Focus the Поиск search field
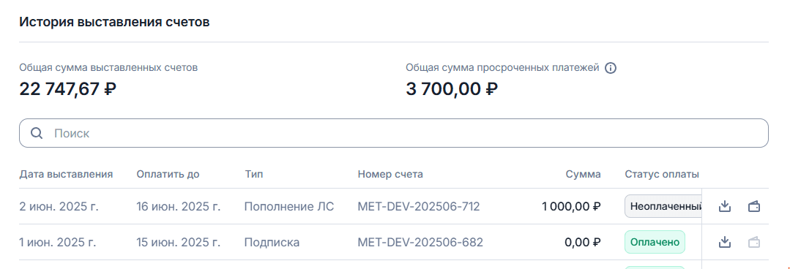The image size is (790, 269). [x=393, y=133]
